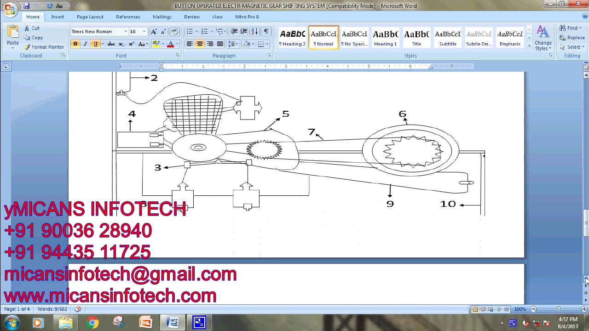Apply the Title style
589x331 pixels.
pos(416,38)
